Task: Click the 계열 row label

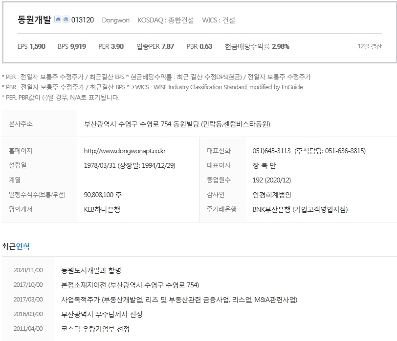Action: (x=15, y=180)
